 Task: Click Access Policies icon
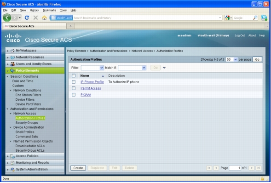pos(12,156)
